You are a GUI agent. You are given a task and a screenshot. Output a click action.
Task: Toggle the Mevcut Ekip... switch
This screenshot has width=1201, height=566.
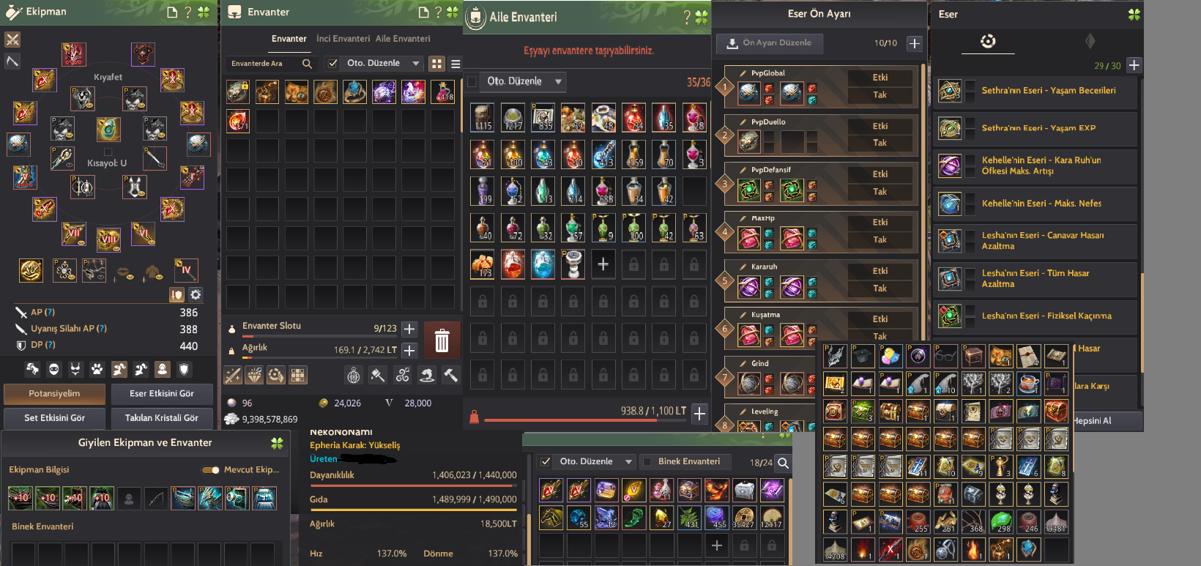tap(211, 470)
